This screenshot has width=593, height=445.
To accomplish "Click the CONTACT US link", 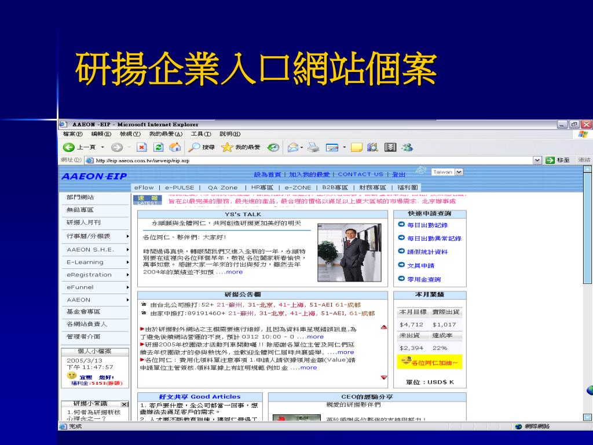I will point(360,174).
